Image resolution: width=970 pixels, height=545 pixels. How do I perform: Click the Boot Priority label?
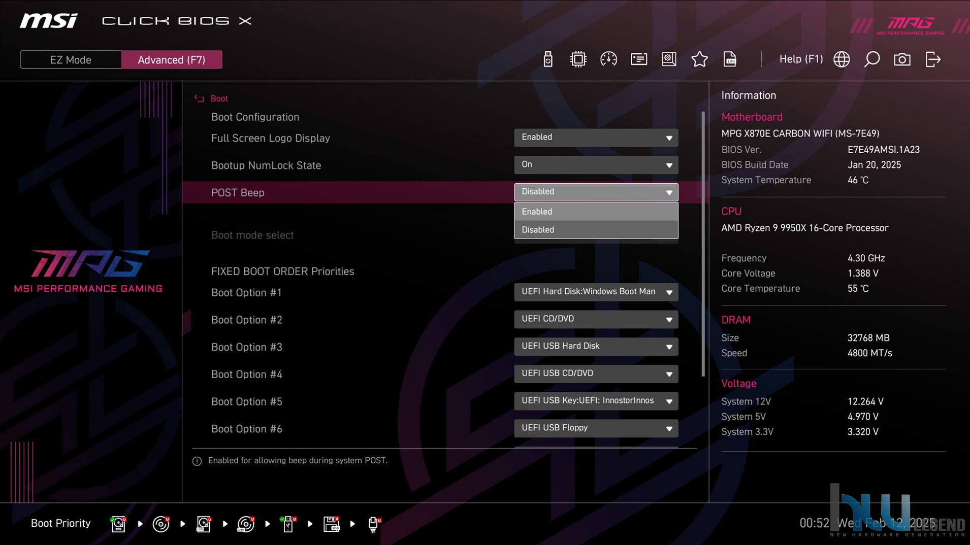pos(60,523)
